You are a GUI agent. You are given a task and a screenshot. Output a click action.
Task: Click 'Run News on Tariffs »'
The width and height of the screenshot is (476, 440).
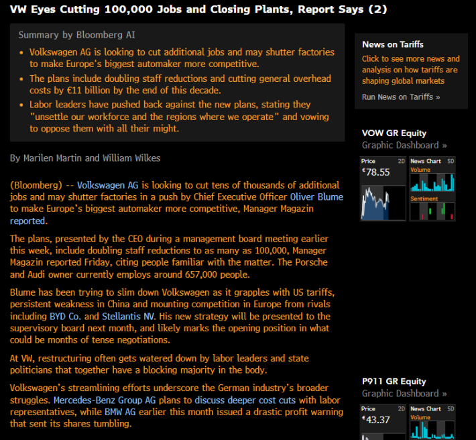click(401, 97)
